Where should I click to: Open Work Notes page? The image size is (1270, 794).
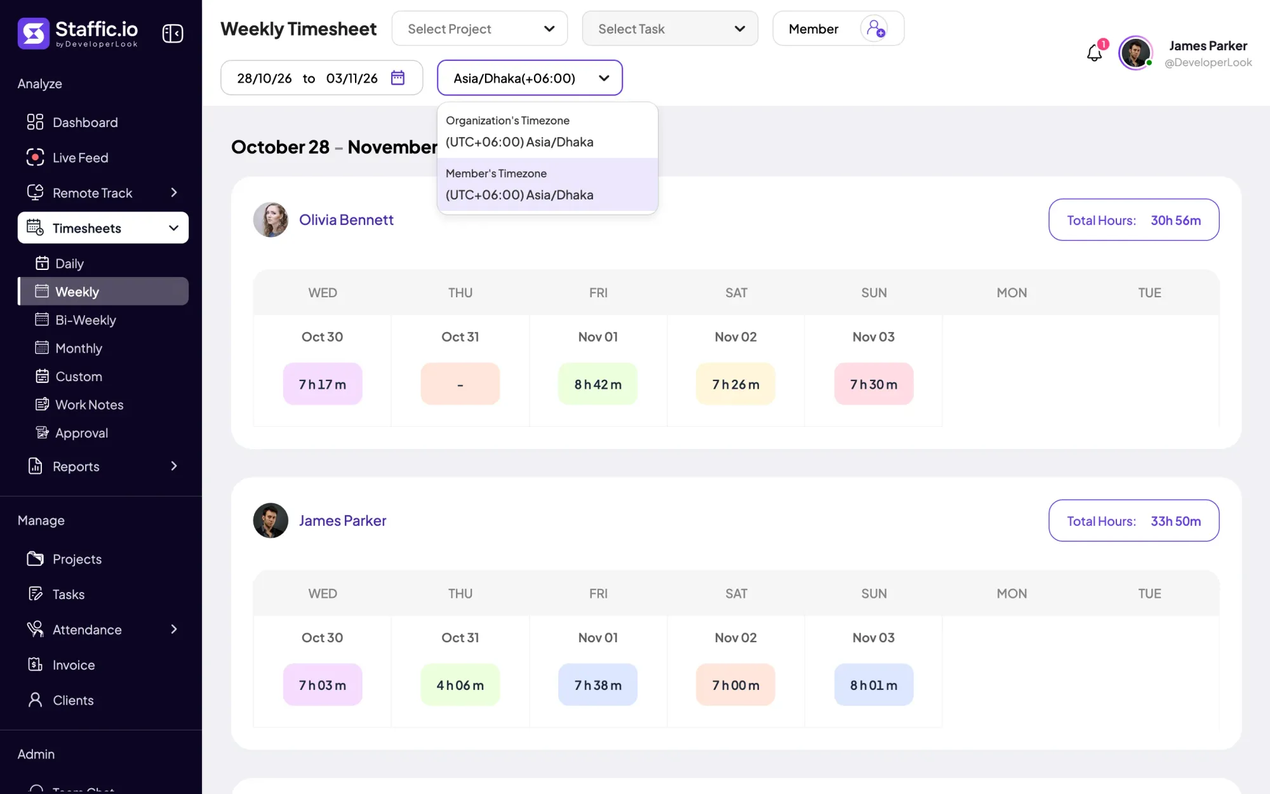89,405
